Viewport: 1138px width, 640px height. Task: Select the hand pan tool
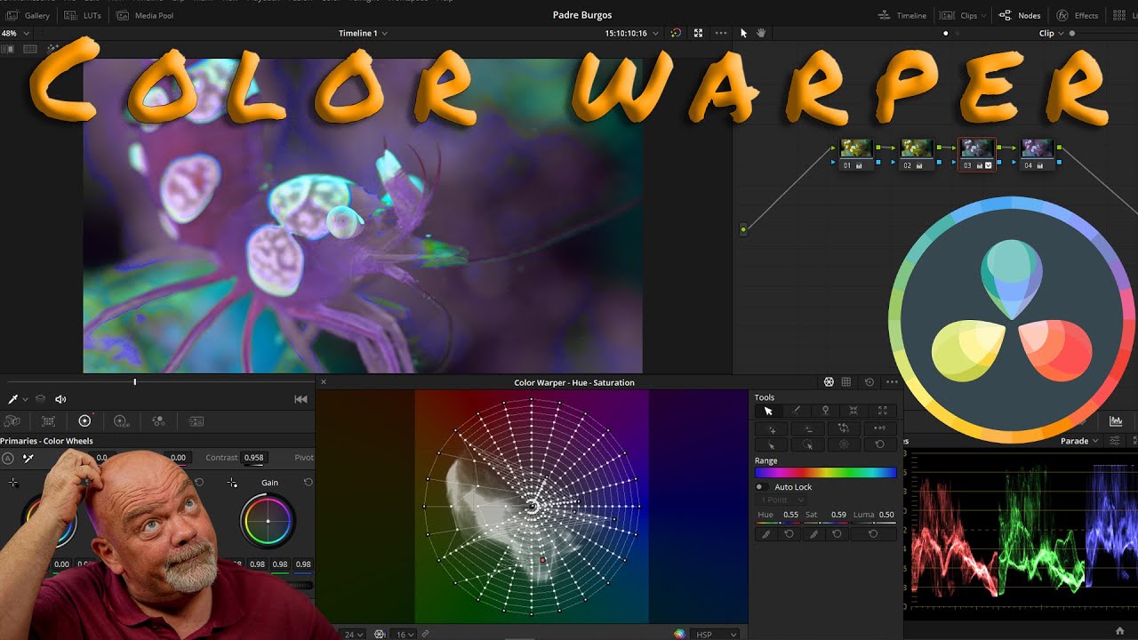click(761, 33)
